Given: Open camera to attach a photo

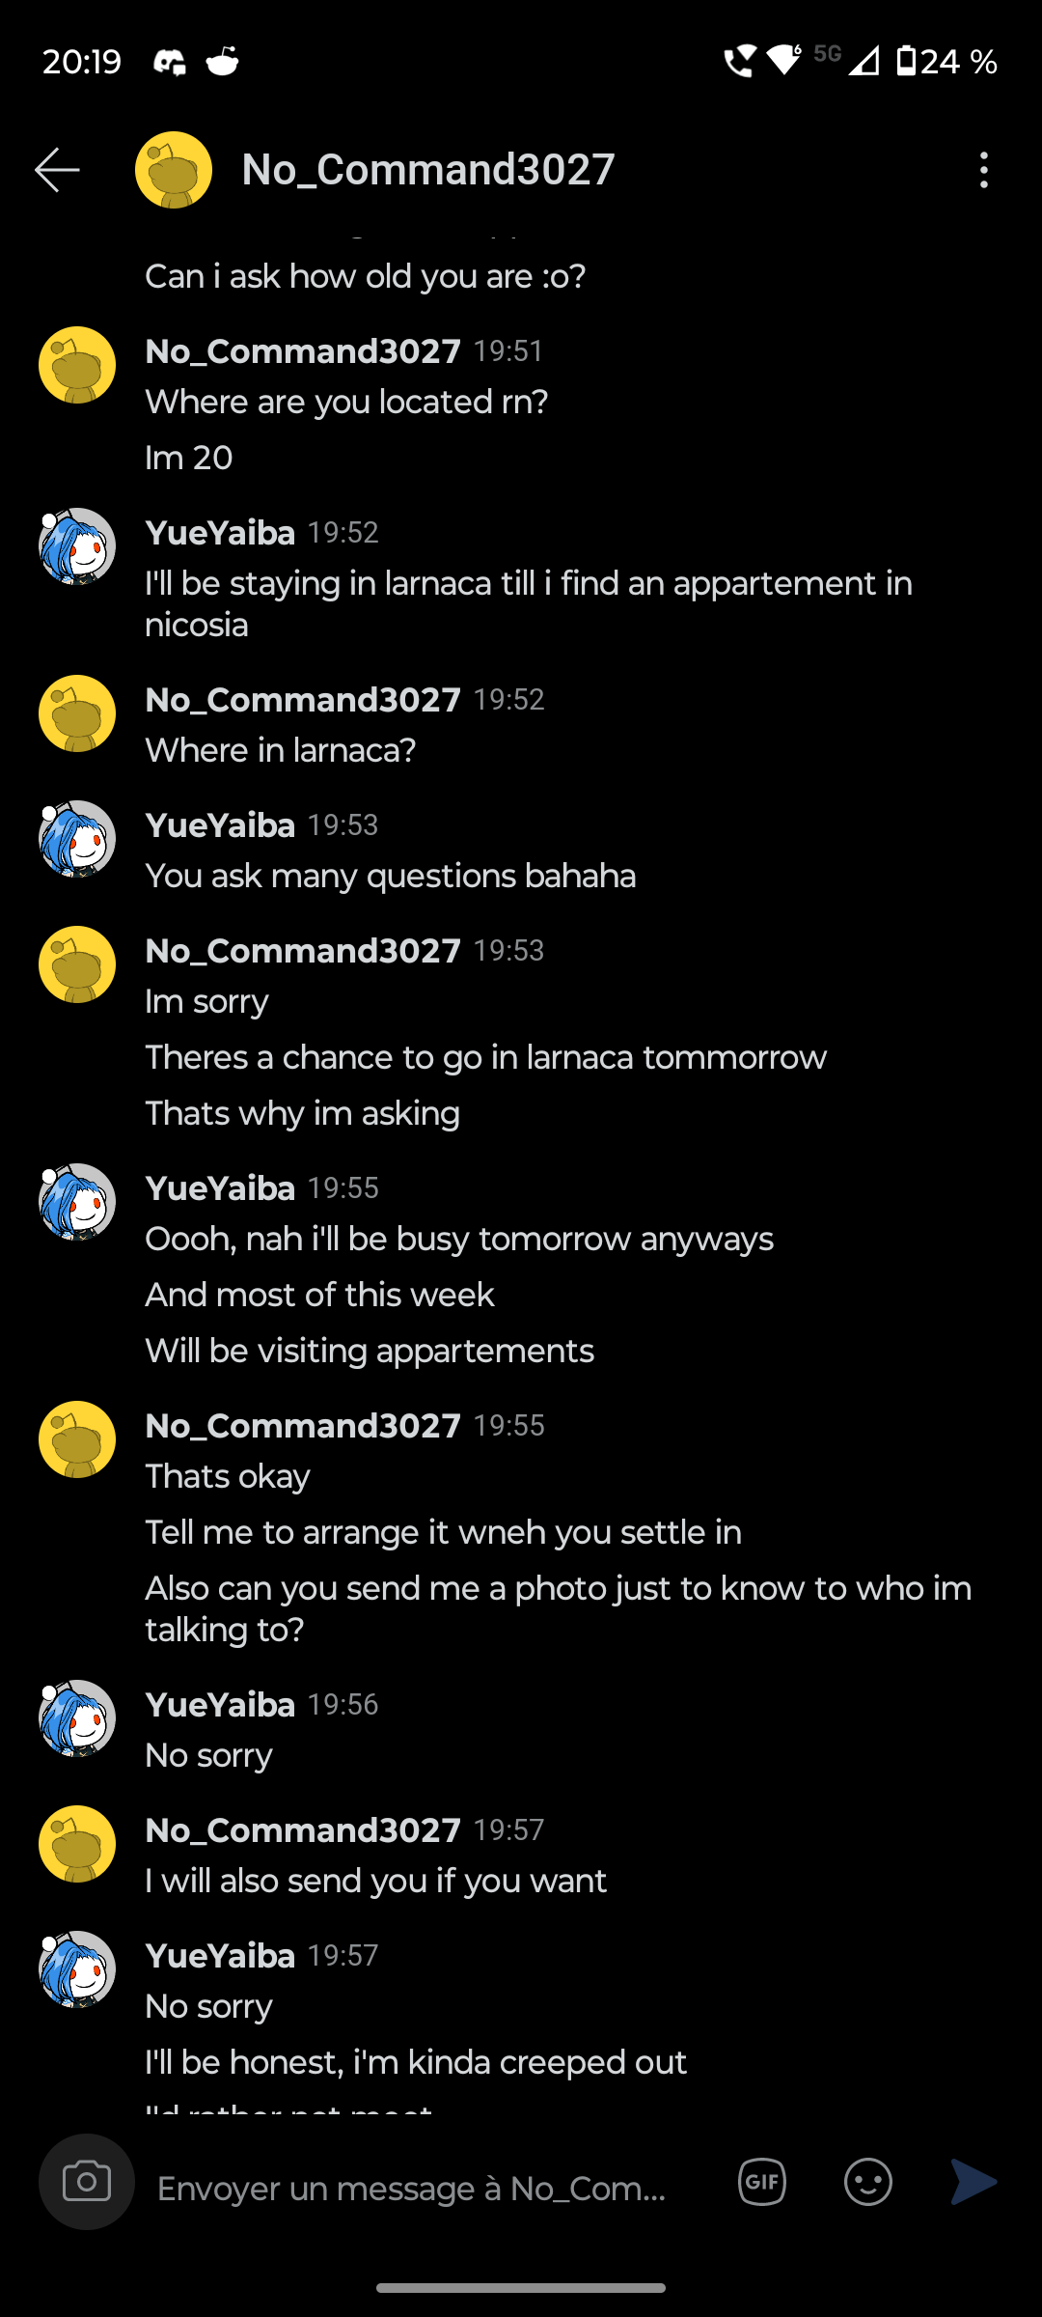Looking at the screenshot, I should (x=87, y=2181).
